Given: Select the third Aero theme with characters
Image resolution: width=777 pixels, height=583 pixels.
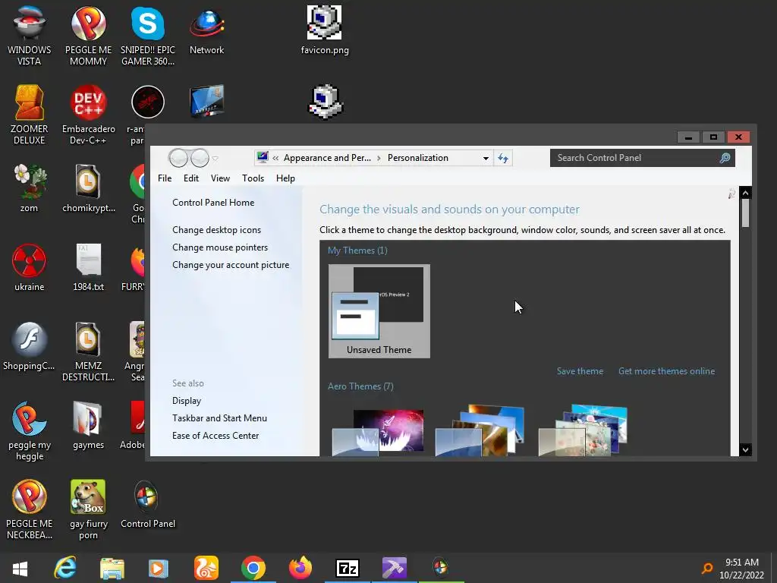Looking at the screenshot, I should tap(584, 430).
